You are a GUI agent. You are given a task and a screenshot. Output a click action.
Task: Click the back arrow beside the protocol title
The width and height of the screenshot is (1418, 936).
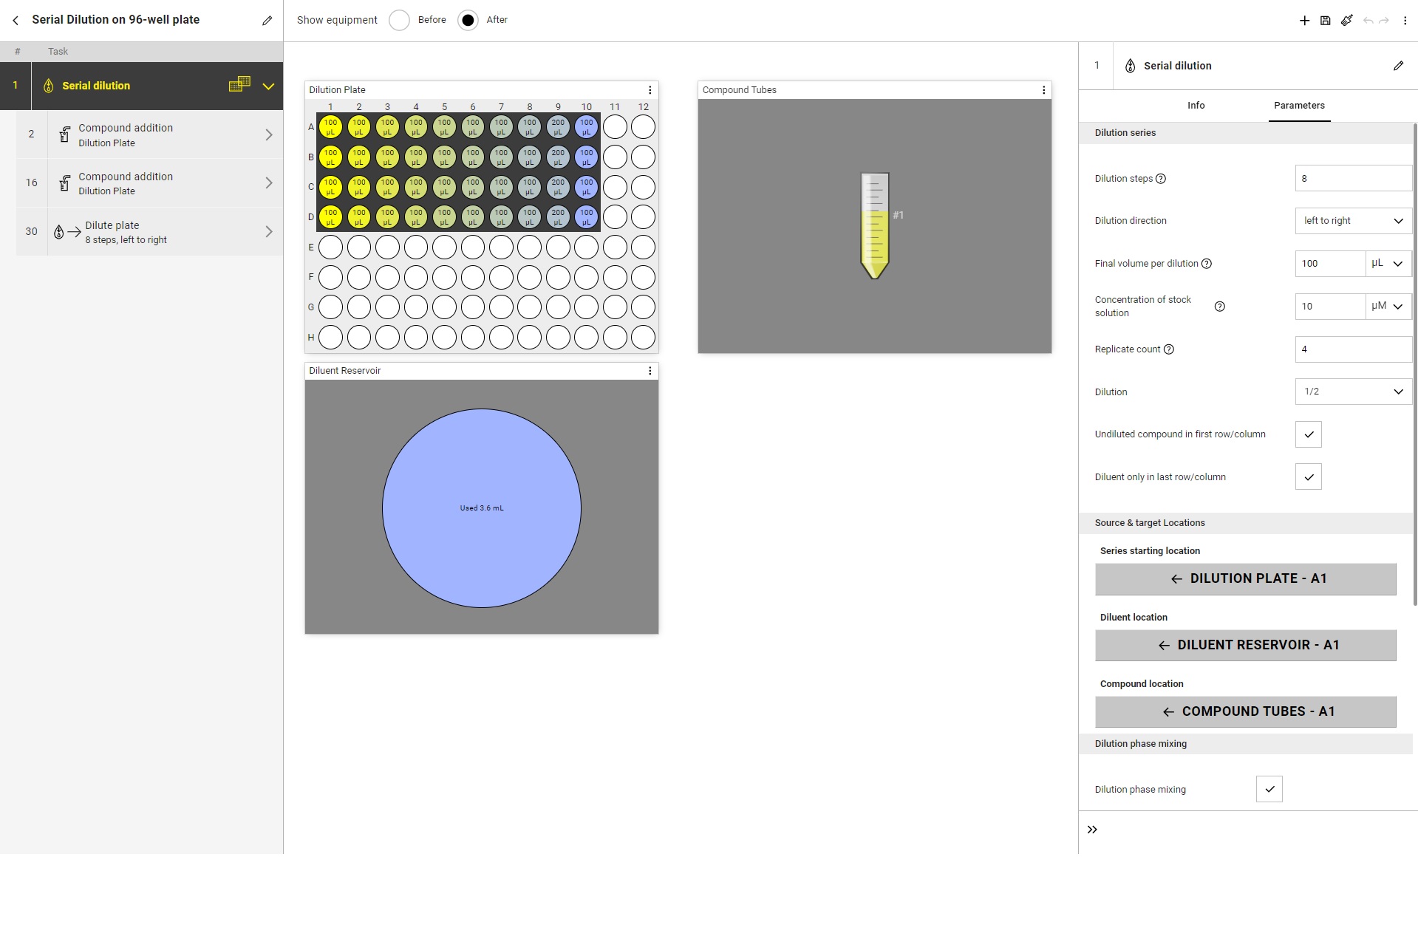(x=16, y=20)
